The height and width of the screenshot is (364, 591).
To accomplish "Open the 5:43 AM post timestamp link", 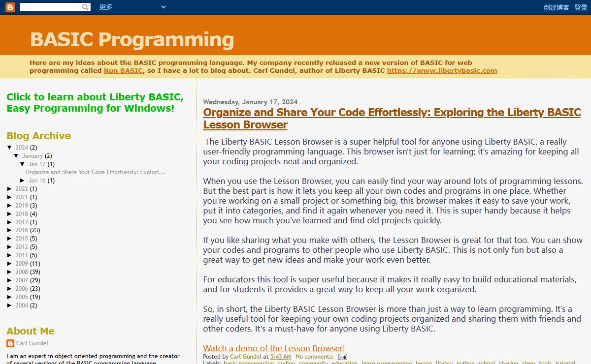I will (280, 357).
